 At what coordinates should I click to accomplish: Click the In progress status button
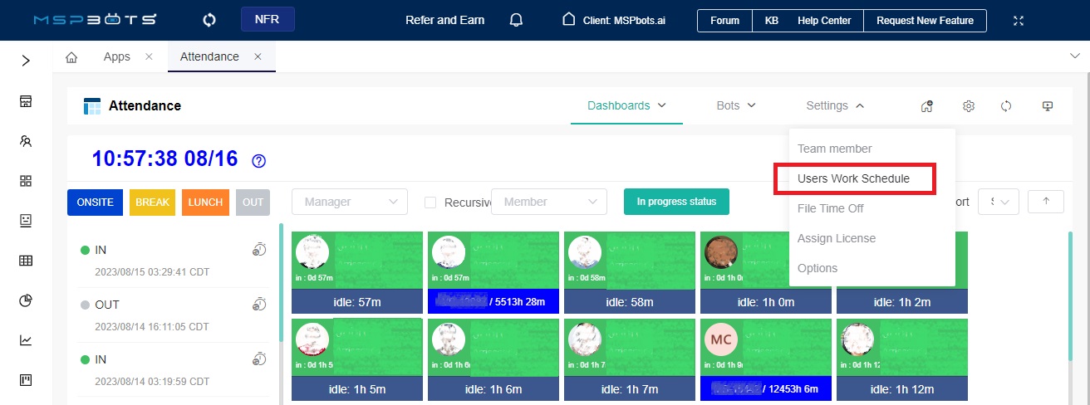pyautogui.click(x=676, y=202)
